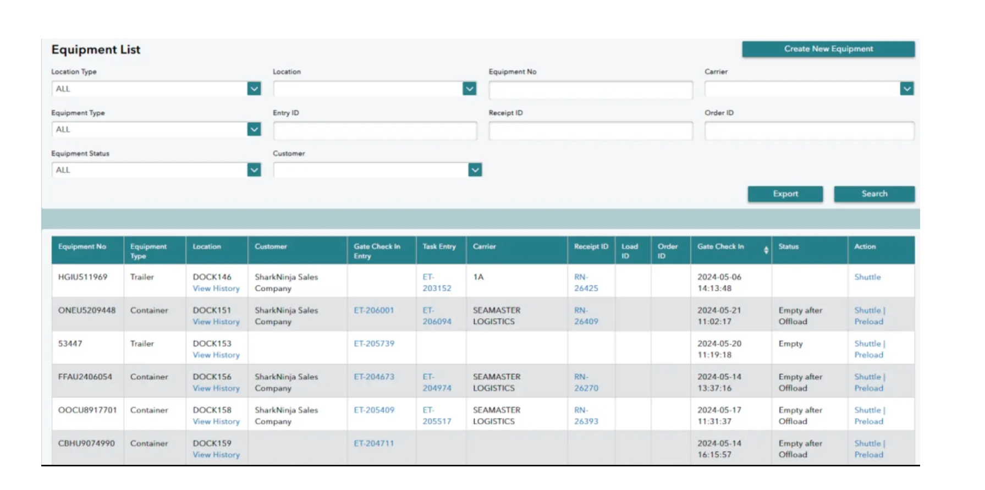This screenshot has height=490, width=985.
Task: Open receipt RN-26425
Action: pyautogui.click(x=586, y=283)
